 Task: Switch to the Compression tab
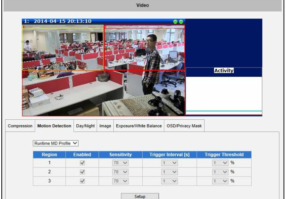point(20,126)
